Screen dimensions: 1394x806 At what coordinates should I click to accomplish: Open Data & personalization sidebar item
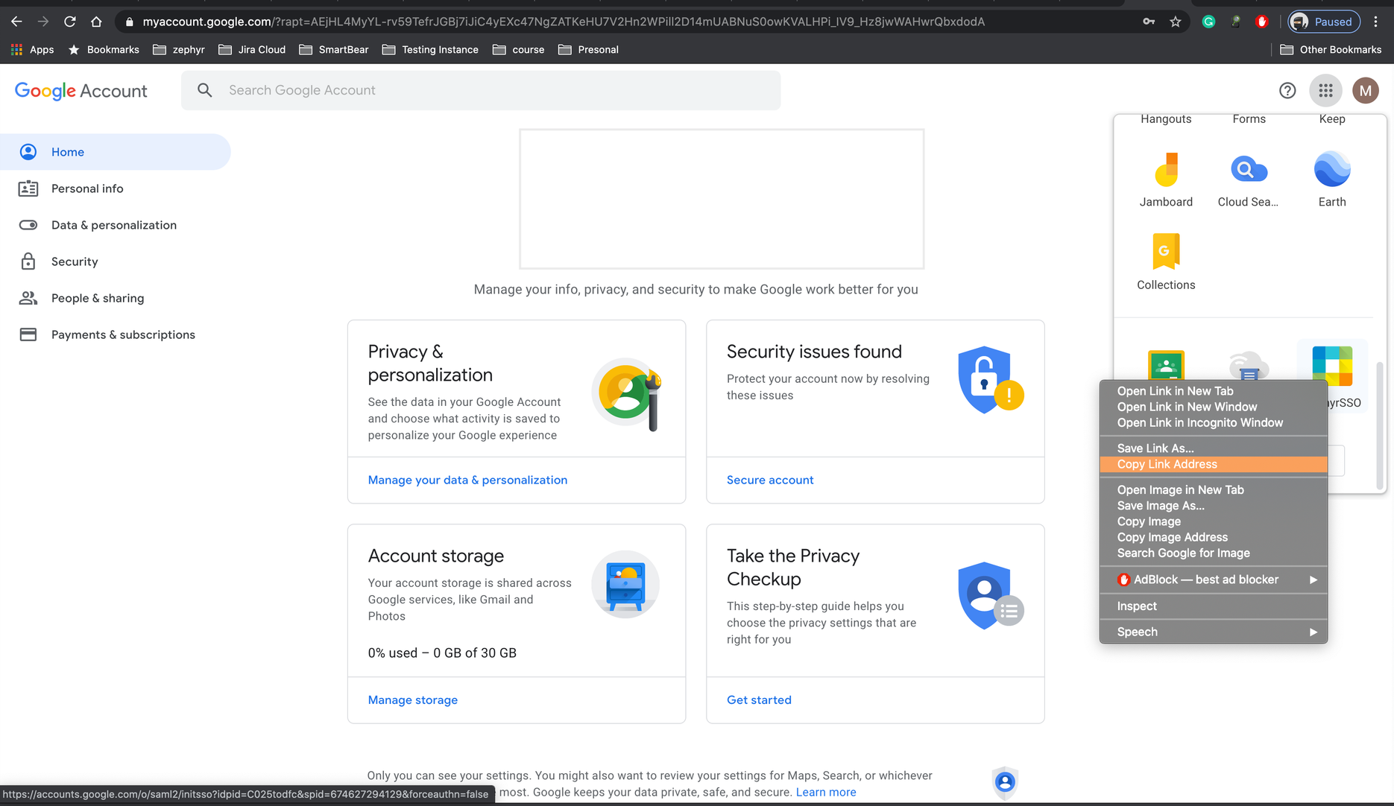coord(113,225)
